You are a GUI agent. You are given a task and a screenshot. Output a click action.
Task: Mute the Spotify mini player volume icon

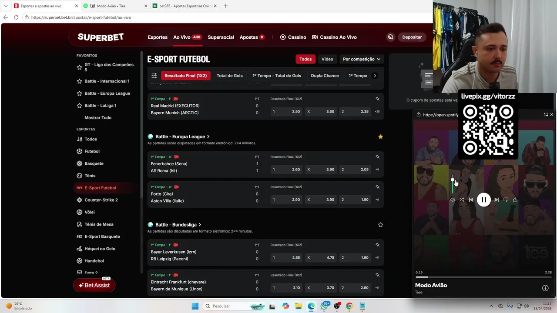pos(453,200)
